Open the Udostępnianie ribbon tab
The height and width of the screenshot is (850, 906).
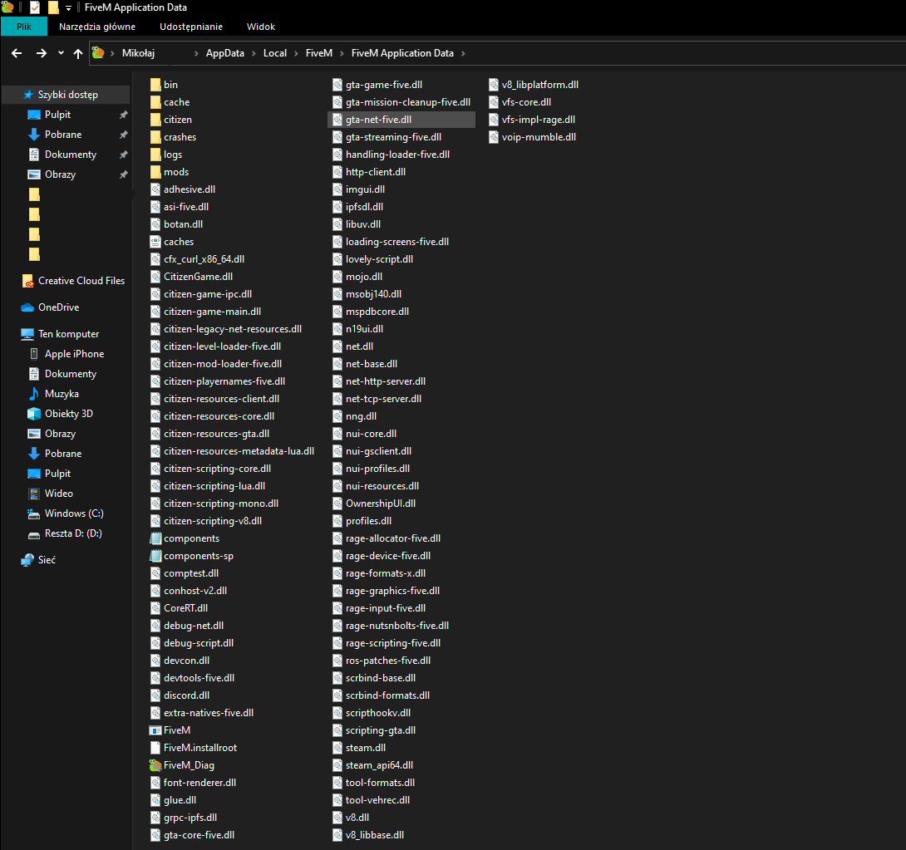[x=190, y=27]
